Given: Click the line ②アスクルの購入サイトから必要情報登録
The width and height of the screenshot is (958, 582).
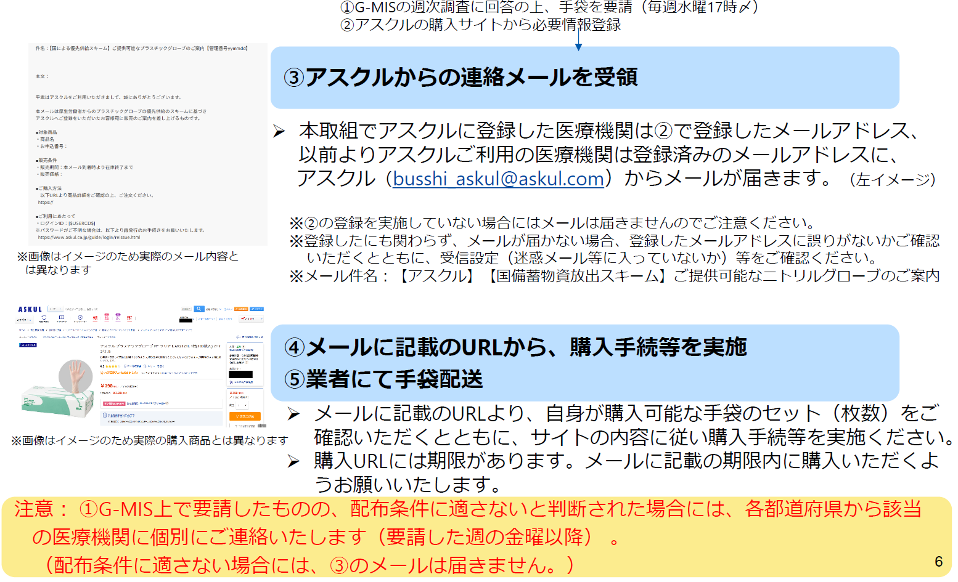Looking at the screenshot, I should 480,25.
